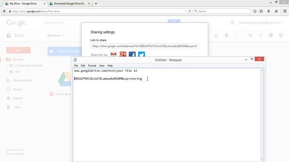Click the lock icon in address bar
The width and height of the screenshot is (289, 162).
point(10,11)
